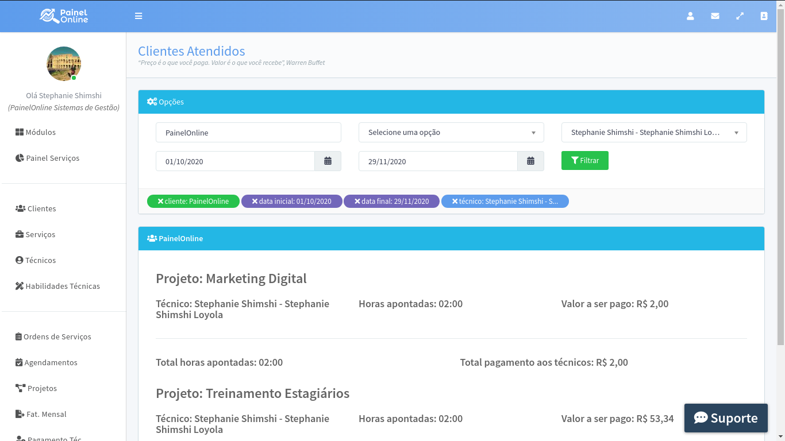Open calendar picker for end date

point(530,161)
